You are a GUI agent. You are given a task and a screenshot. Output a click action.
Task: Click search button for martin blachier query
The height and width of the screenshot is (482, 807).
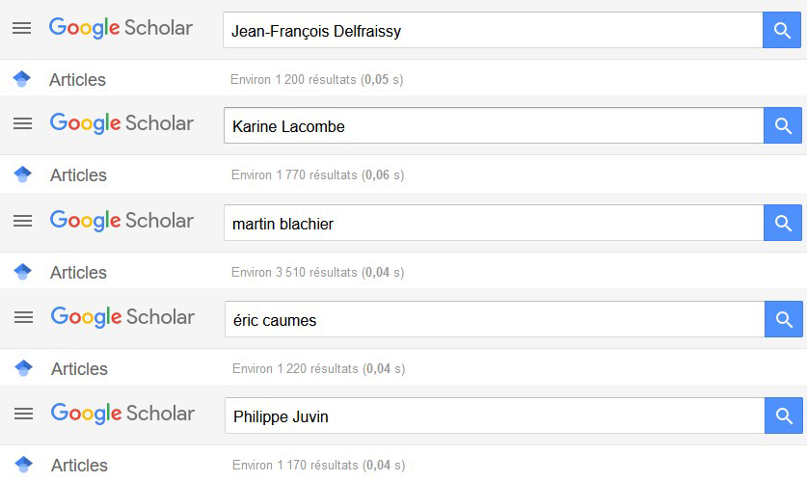tap(783, 223)
